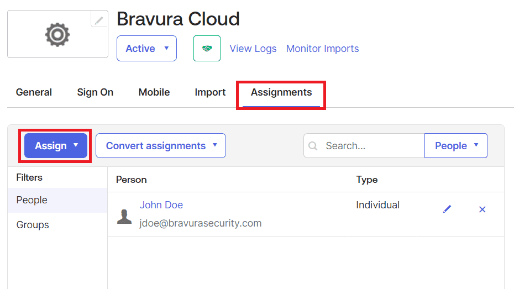
Task: Click the gear app logo icon
Action: tap(57, 34)
